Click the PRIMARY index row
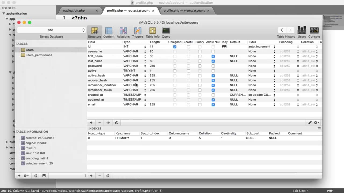The height and width of the screenshot is (193, 344). [205, 138]
